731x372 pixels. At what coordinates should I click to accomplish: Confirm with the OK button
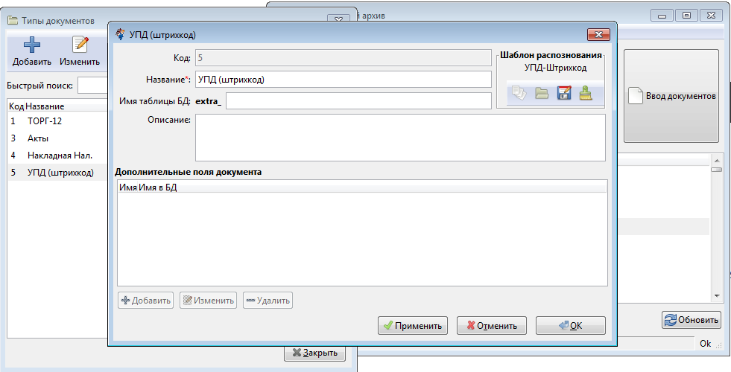point(571,325)
